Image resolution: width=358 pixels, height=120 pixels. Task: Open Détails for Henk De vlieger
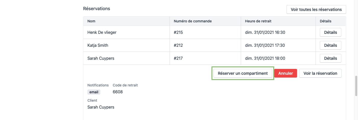pyautogui.click(x=330, y=33)
